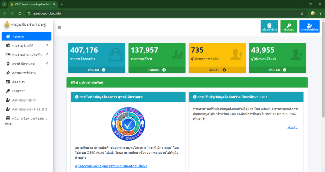Screen dimensions: 325x172
Task: Reload the page using browser refresh icon
Action: click(20, 13)
